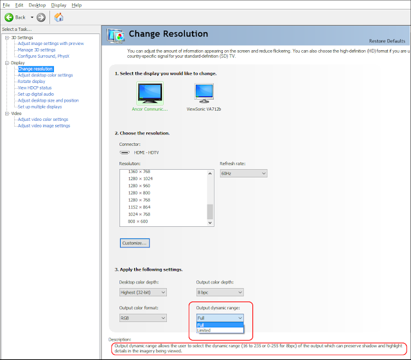Collapse the 3D Settings tree node
411x360 pixels.
[7, 38]
